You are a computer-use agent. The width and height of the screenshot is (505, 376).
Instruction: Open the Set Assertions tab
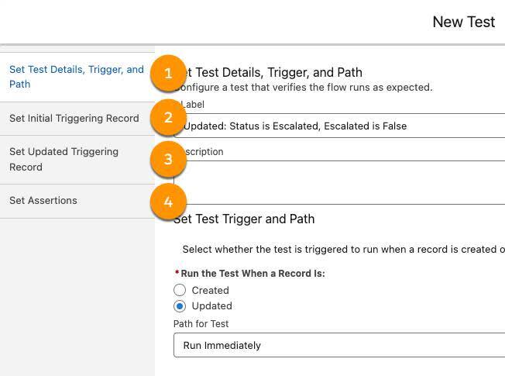pyautogui.click(x=43, y=201)
